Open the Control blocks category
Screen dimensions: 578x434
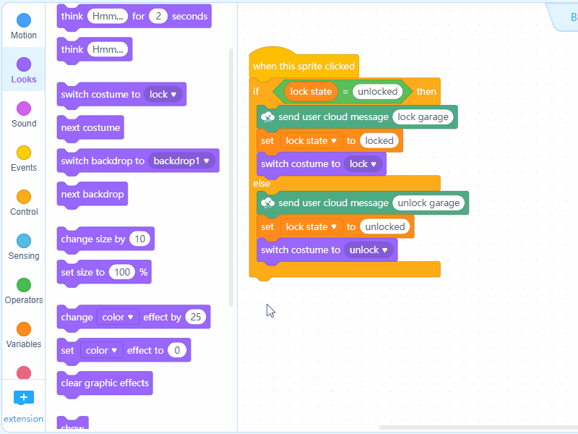24,197
